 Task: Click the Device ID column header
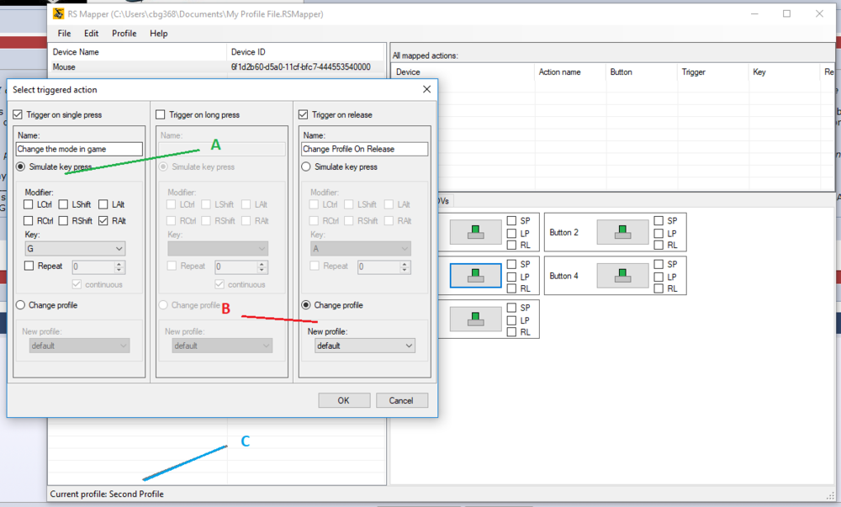[306, 52]
